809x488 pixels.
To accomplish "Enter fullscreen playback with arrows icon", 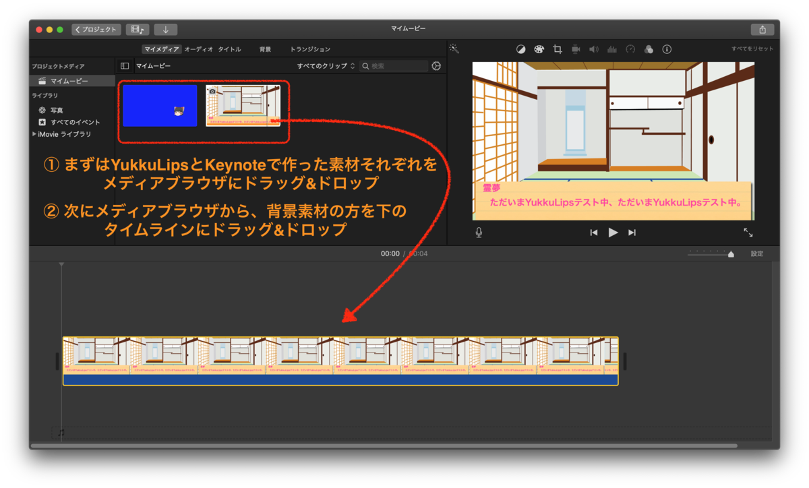I will [x=748, y=233].
